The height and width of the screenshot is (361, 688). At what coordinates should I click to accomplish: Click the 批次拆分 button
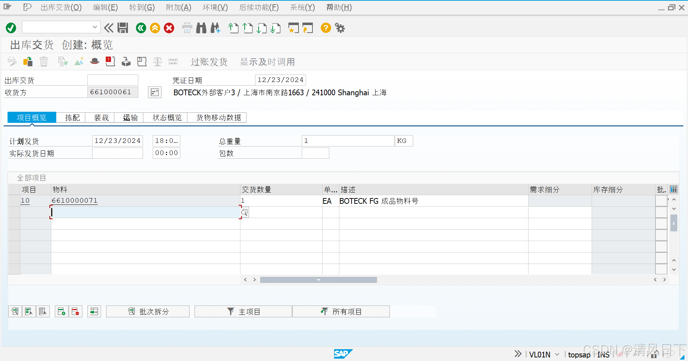(x=148, y=312)
